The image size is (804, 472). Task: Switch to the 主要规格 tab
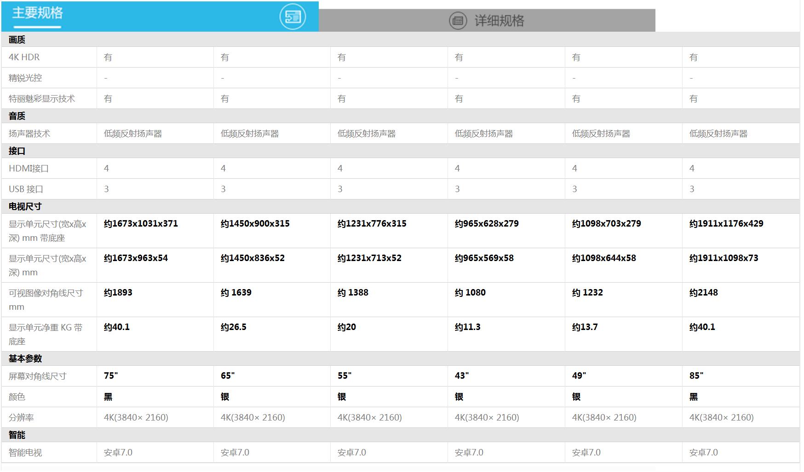point(38,13)
